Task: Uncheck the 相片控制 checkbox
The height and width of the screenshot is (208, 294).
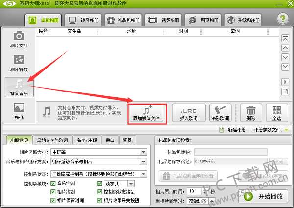Action: click(x=53, y=192)
